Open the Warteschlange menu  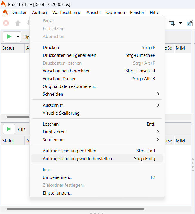click(67, 13)
